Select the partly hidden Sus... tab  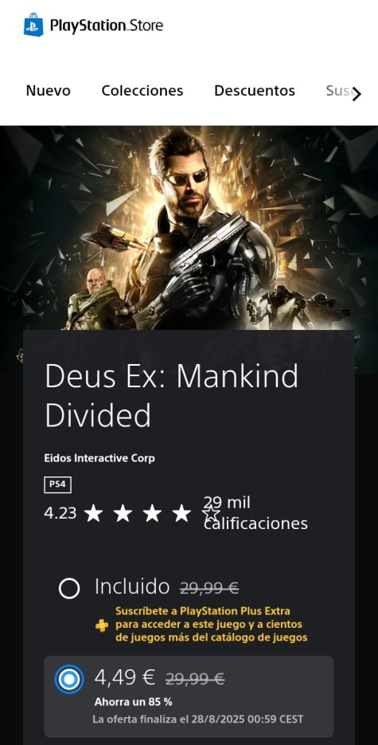pos(337,90)
